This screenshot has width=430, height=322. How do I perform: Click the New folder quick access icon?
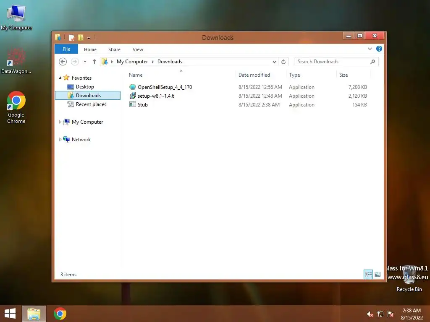tap(80, 37)
